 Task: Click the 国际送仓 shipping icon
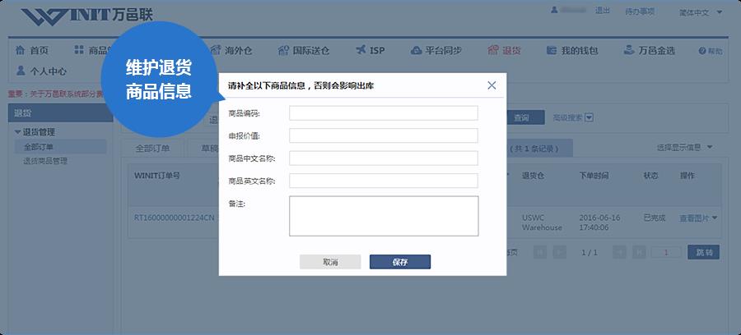click(283, 50)
